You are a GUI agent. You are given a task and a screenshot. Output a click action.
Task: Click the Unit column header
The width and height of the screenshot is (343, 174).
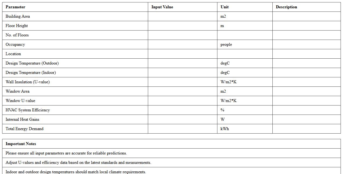click(x=225, y=7)
